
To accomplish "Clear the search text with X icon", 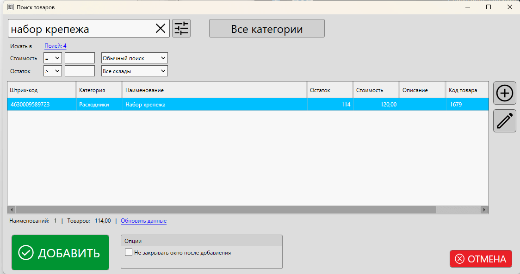I will (160, 29).
